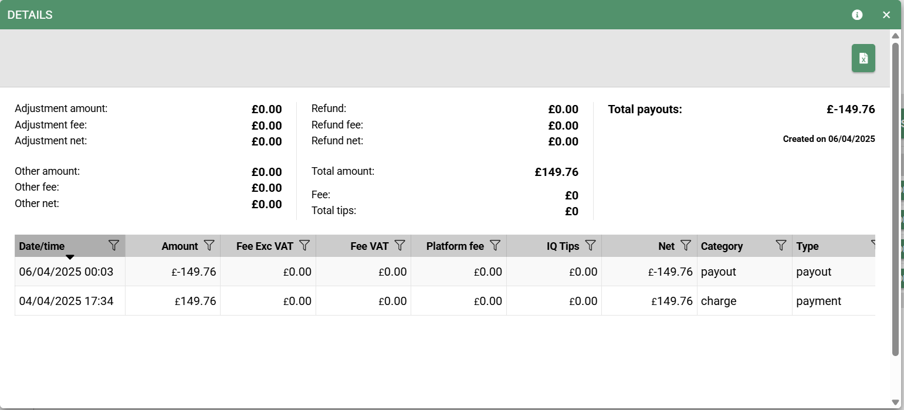Viewport: 904px width, 410px height.
Task: Filter the IQ Tips column
Action: tap(590, 245)
